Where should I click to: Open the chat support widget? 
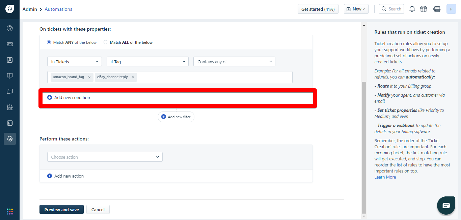[x=446, y=206]
